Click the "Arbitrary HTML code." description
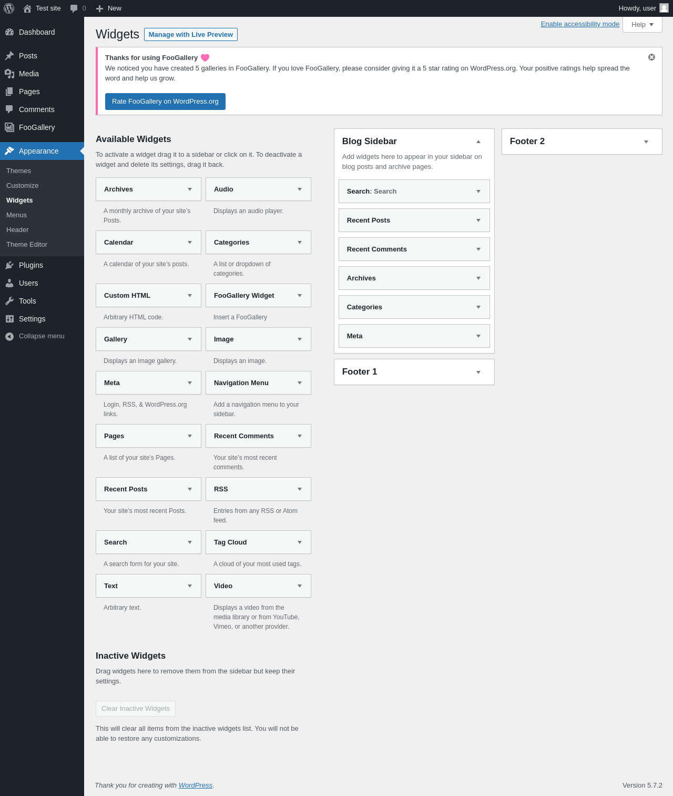 [134, 317]
